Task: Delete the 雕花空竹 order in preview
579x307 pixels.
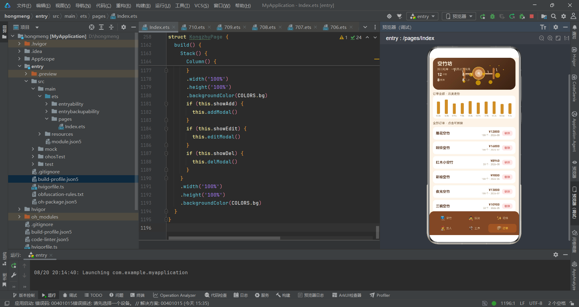Action: tap(507, 133)
